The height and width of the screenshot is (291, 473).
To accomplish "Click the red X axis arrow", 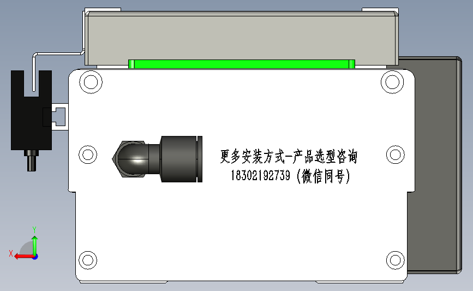I will pyautogui.click(x=23, y=257).
